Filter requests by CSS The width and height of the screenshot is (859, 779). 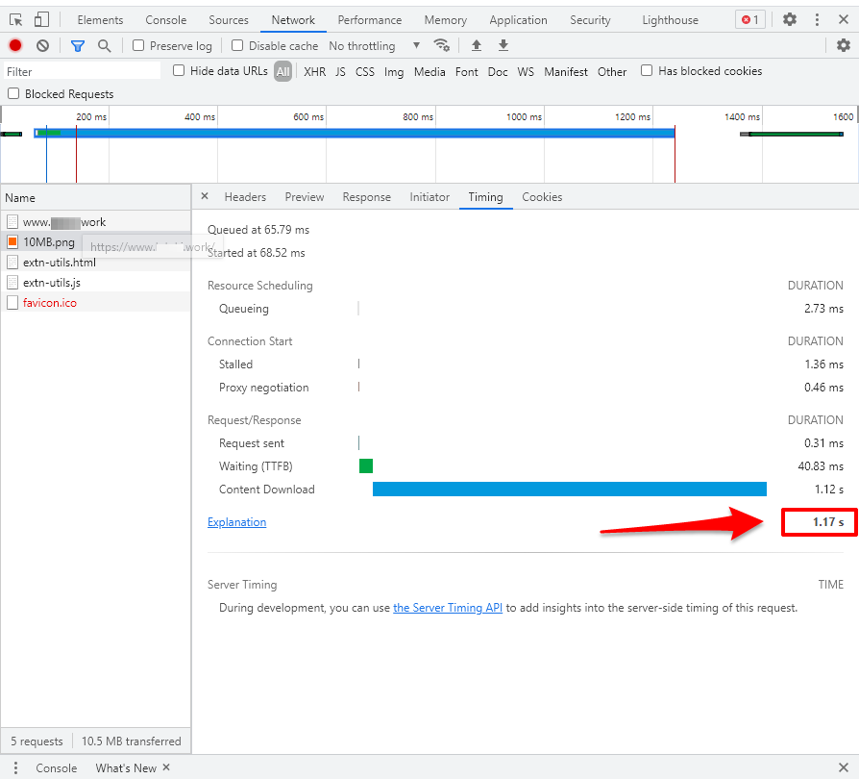coord(365,72)
